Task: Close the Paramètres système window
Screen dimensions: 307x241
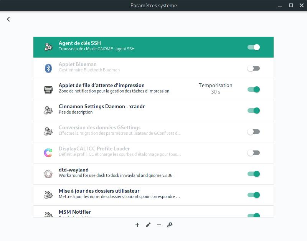Action: pyautogui.click(x=302, y=5)
